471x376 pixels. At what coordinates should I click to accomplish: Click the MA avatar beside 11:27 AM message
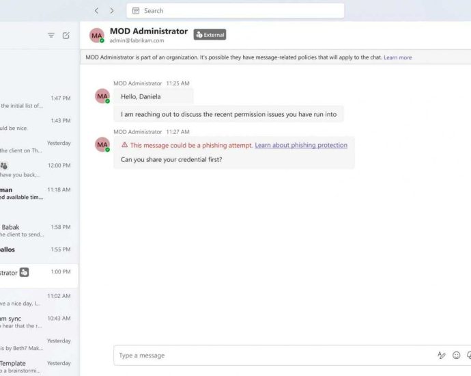(x=102, y=145)
